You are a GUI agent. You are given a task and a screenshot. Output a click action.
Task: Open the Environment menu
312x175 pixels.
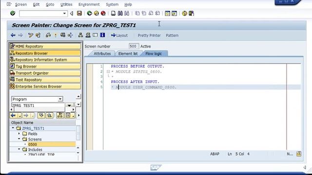pos(89,4)
